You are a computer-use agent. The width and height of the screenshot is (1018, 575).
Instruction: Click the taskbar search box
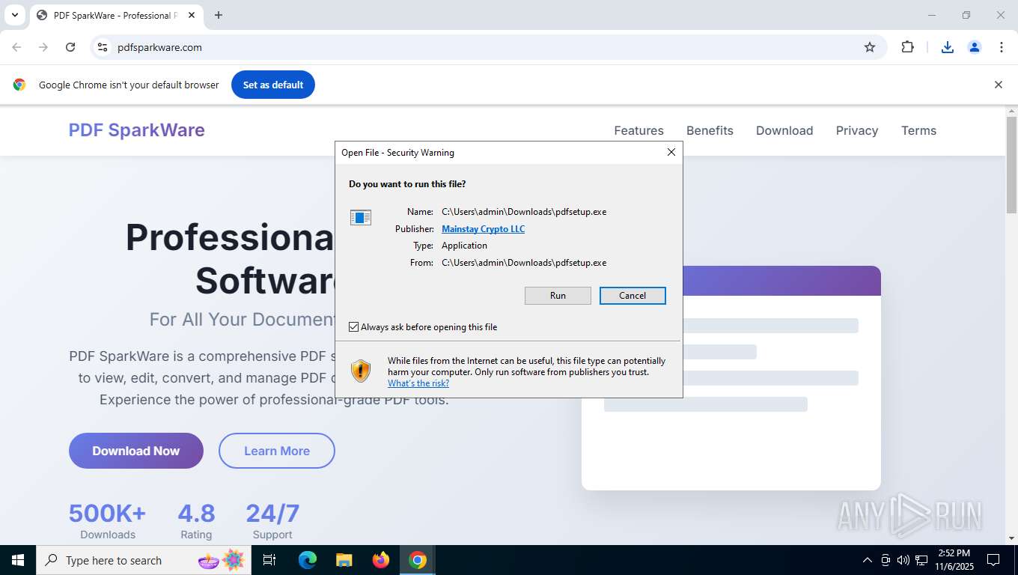tap(142, 560)
